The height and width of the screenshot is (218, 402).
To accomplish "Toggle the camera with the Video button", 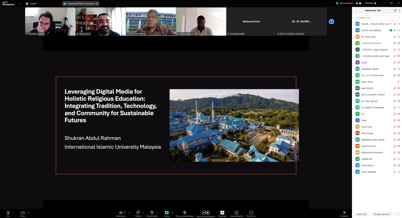I will [23, 213].
